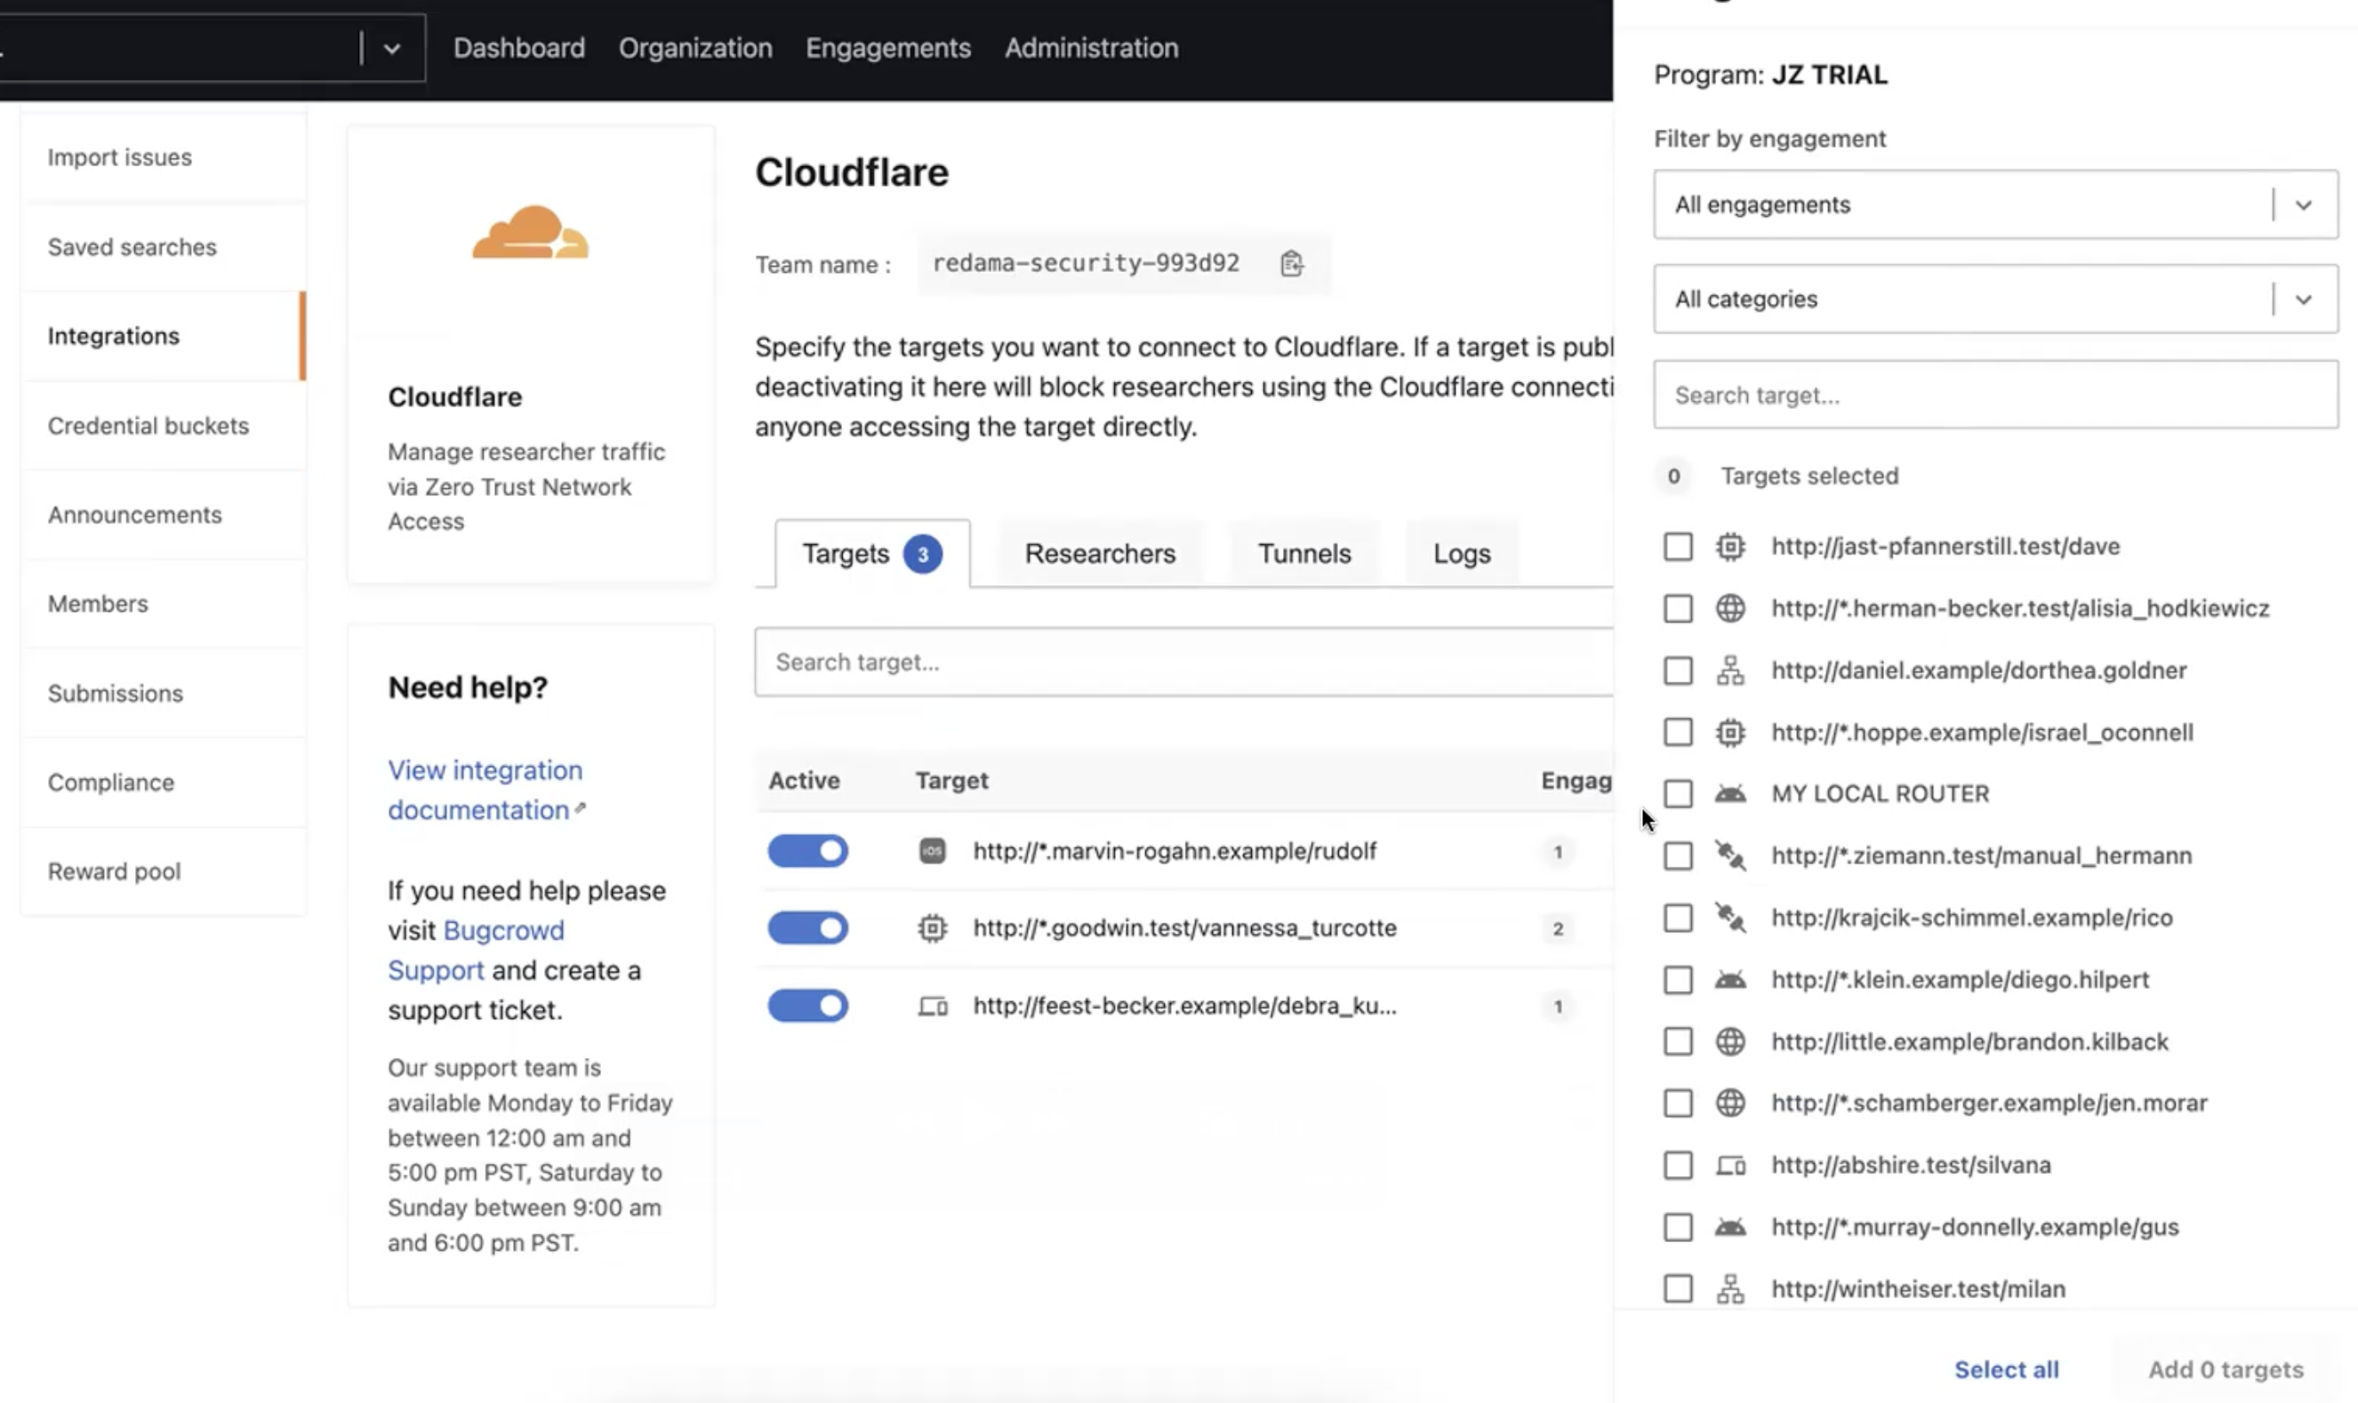Viewport: 2358px width, 1403px height.
Task: Open Credential buckets in the sidebar
Action: coord(164,426)
